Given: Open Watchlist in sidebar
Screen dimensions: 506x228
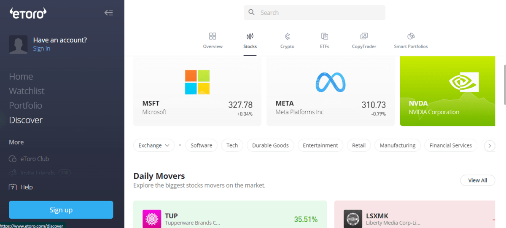Looking at the screenshot, I should pyautogui.click(x=27, y=91).
